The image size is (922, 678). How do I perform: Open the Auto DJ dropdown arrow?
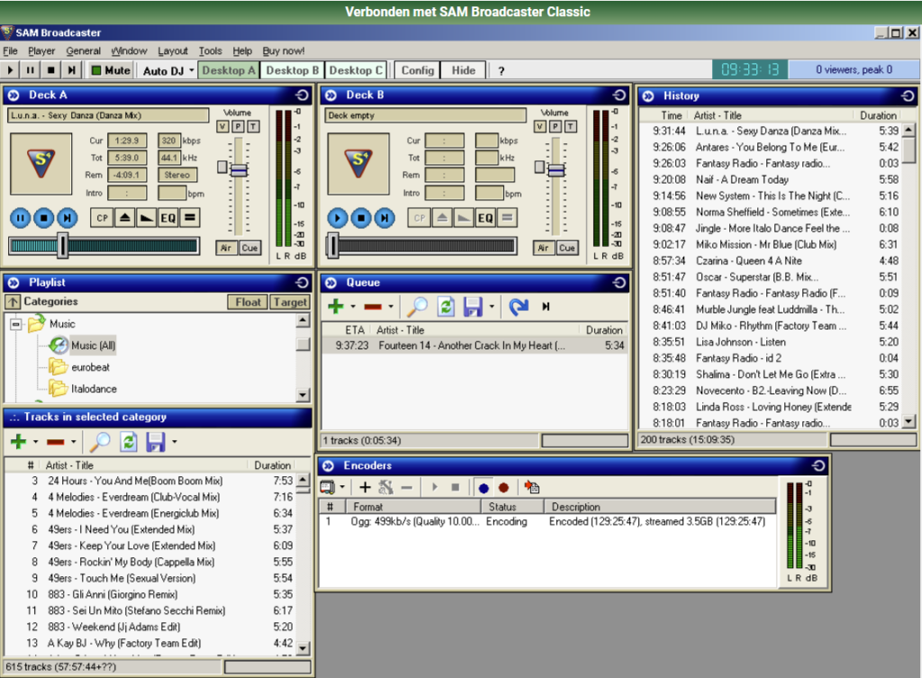click(192, 70)
